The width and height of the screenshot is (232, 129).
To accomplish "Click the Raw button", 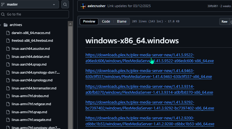I will [224, 22].
